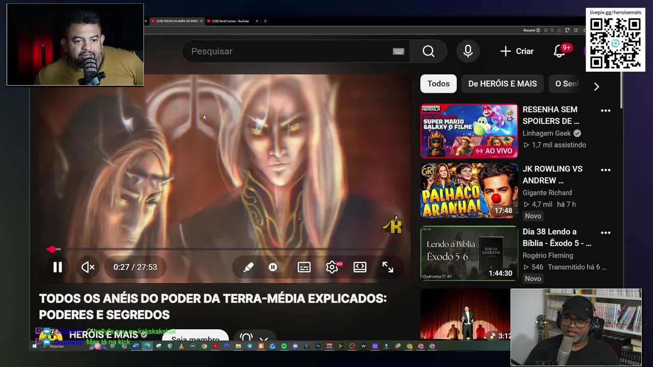Open the Gigante Richard channel link
The width and height of the screenshot is (653, 367).
(x=547, y=193)
